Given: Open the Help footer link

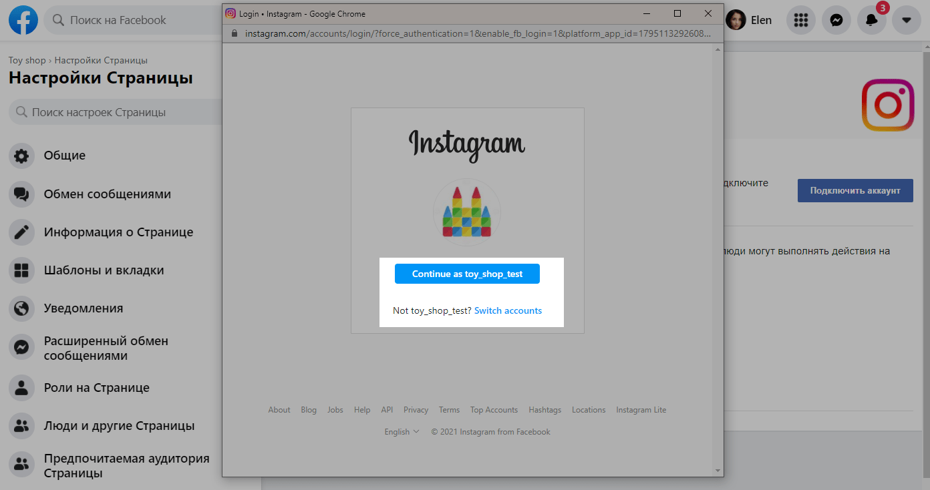Looking at the screenshot, I should (x=362, y=410).
